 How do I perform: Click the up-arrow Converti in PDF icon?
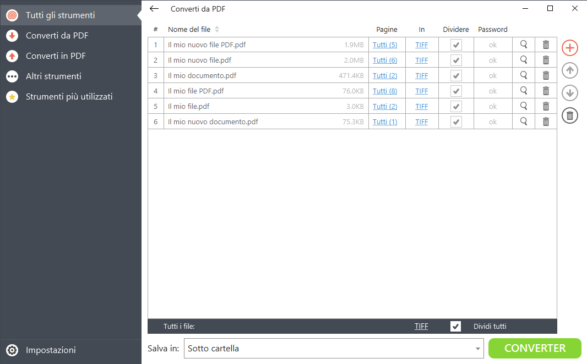tap(12, 56)
